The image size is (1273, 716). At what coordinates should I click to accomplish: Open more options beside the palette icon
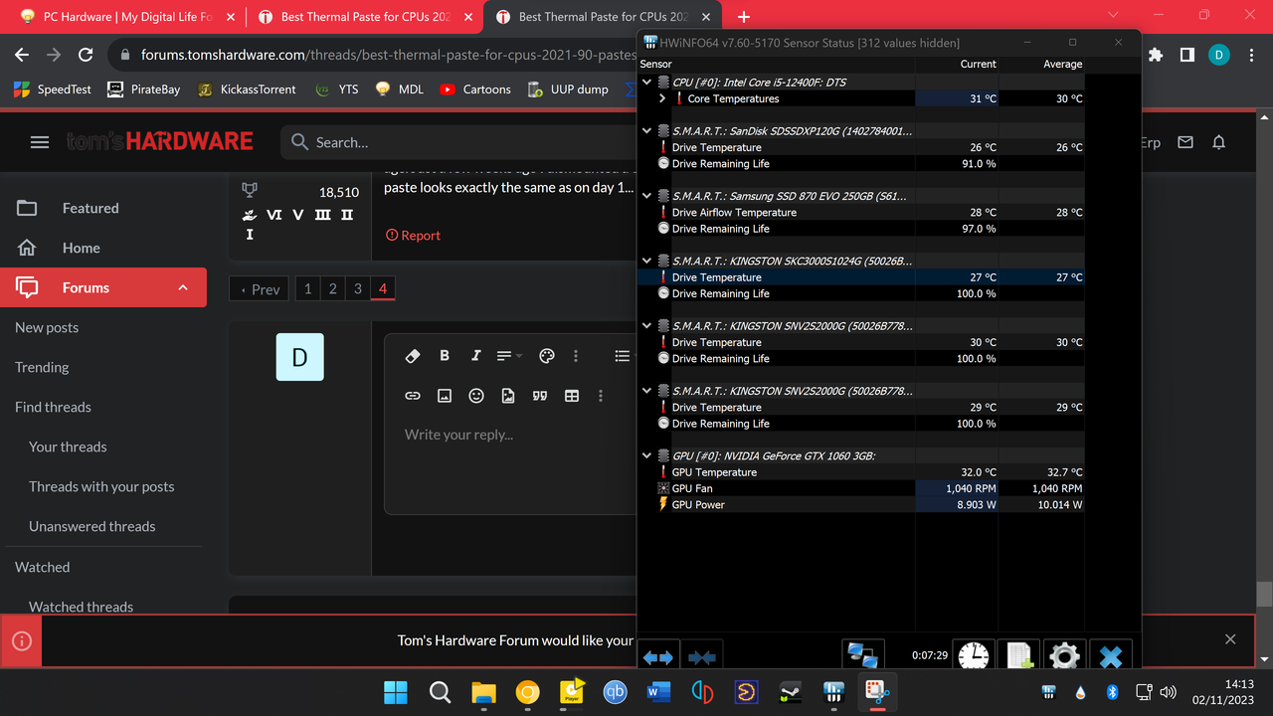(576, 356)
